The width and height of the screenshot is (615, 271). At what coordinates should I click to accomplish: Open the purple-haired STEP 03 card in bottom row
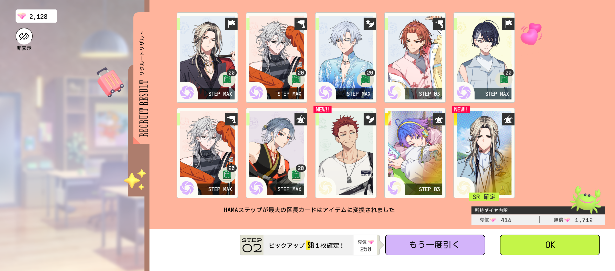point(415,153)
